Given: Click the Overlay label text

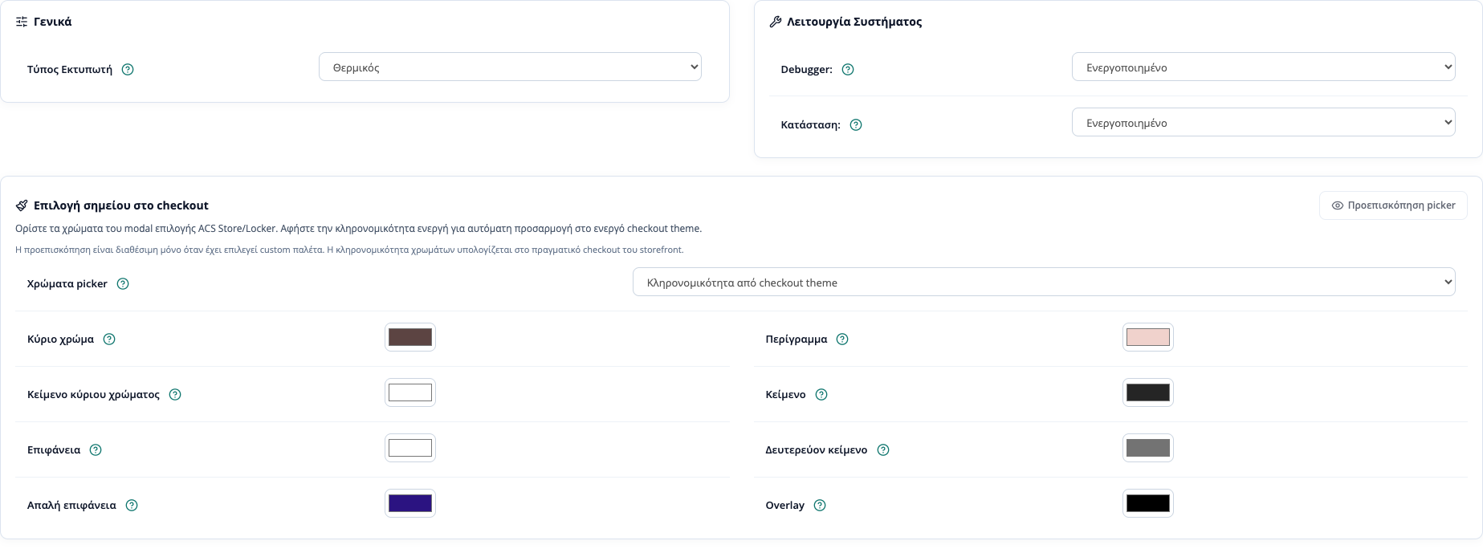Looking at the screenshot, I should 784,506.
